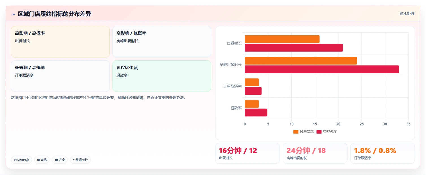Screen dimensions: 426x175
Task: Click the 16分钟 / 12 stat card
Action: tap(247, 153)
